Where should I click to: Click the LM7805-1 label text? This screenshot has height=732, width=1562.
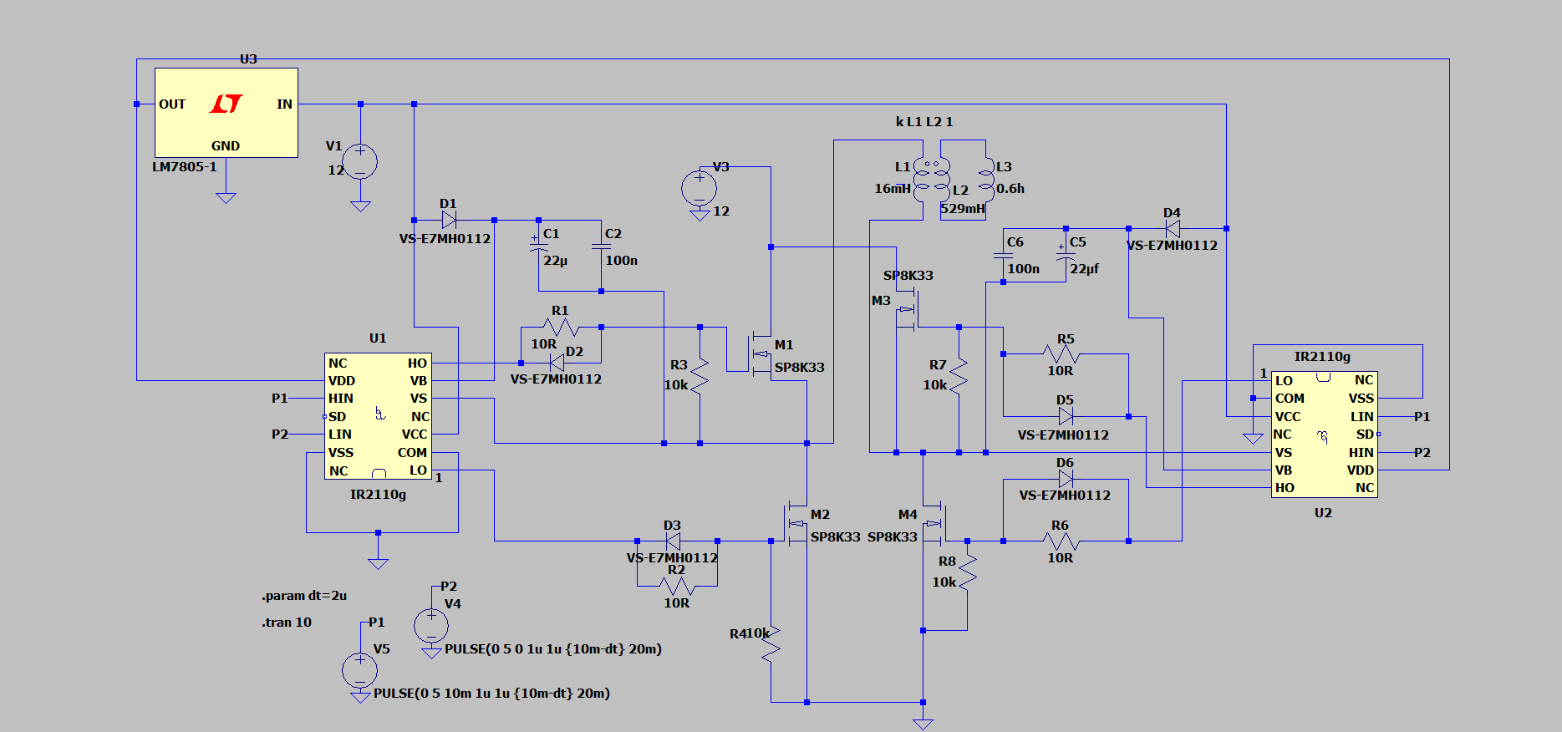185,167
